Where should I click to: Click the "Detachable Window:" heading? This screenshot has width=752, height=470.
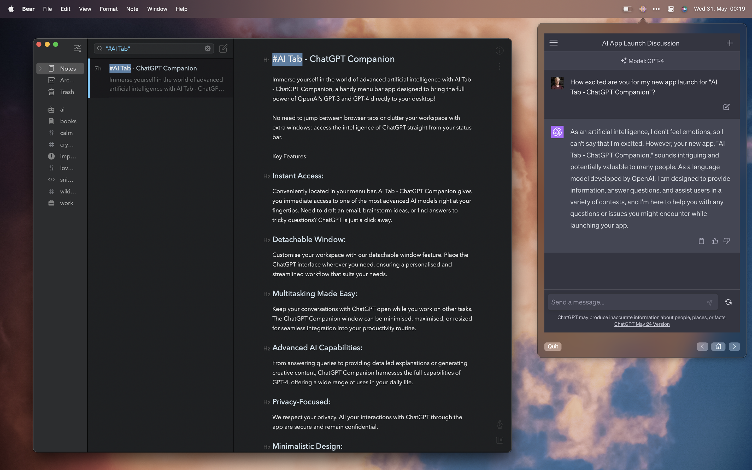pos(309,239)
